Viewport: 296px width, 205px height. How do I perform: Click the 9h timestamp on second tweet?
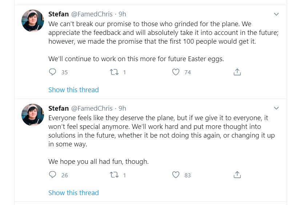122,108
